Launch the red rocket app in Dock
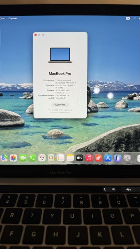The width and height of the screenshot is (140, 249). (x=98, y=158)
